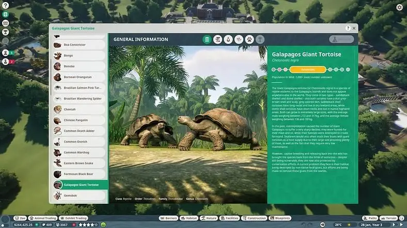Open the greyed trophy tab icon
This screenshot has width=407, height=228.
pos(260,40)
